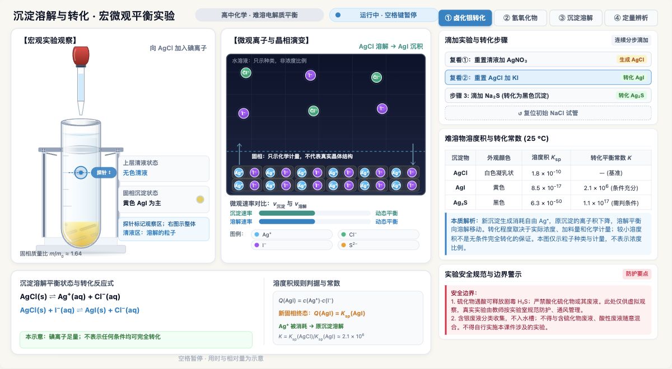Click the top-center I⁻ ion in solution

310,75
